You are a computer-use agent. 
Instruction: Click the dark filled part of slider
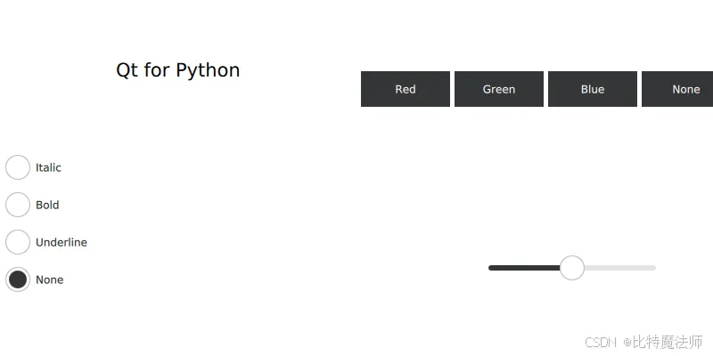click(x=524, y=268)
